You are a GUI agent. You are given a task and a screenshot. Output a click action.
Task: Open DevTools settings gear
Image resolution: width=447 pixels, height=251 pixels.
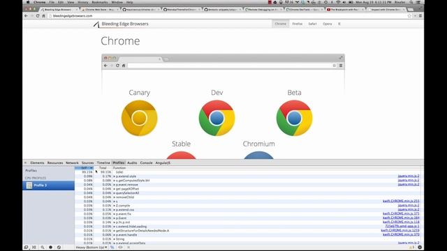coord(420,248)
